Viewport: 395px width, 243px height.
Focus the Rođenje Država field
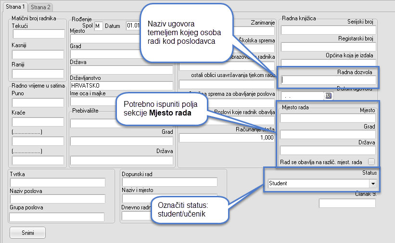(122, 70)
